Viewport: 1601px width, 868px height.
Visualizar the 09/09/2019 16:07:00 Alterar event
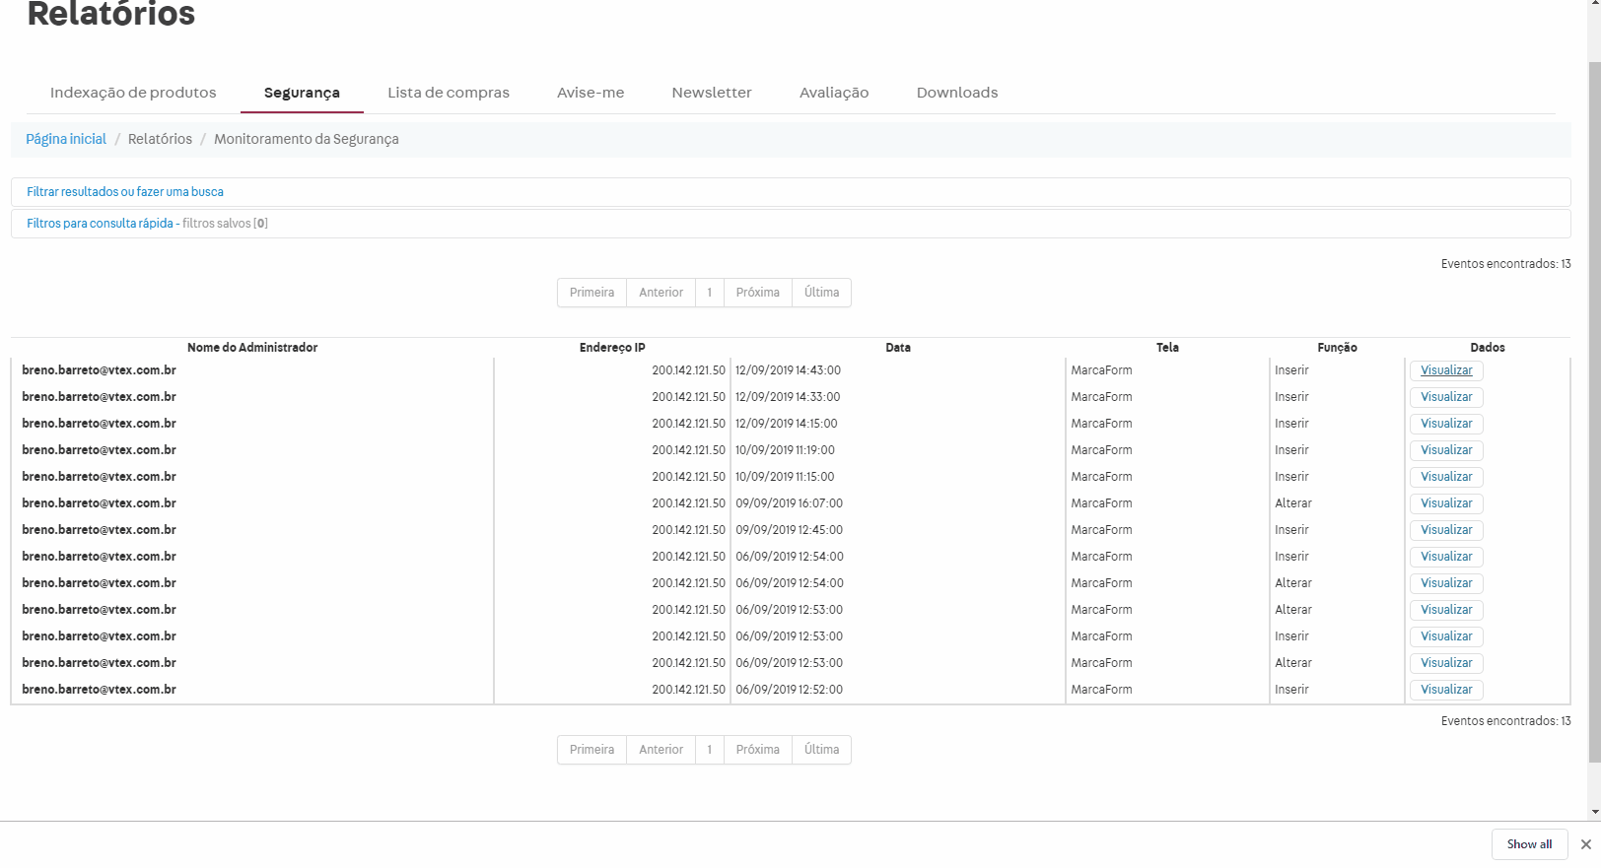point(1446,503)
